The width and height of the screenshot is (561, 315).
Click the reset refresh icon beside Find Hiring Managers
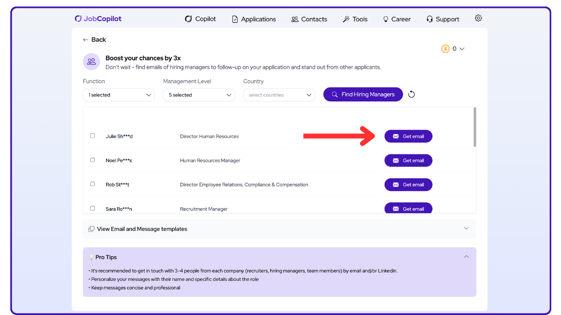[x=411, y=94]
